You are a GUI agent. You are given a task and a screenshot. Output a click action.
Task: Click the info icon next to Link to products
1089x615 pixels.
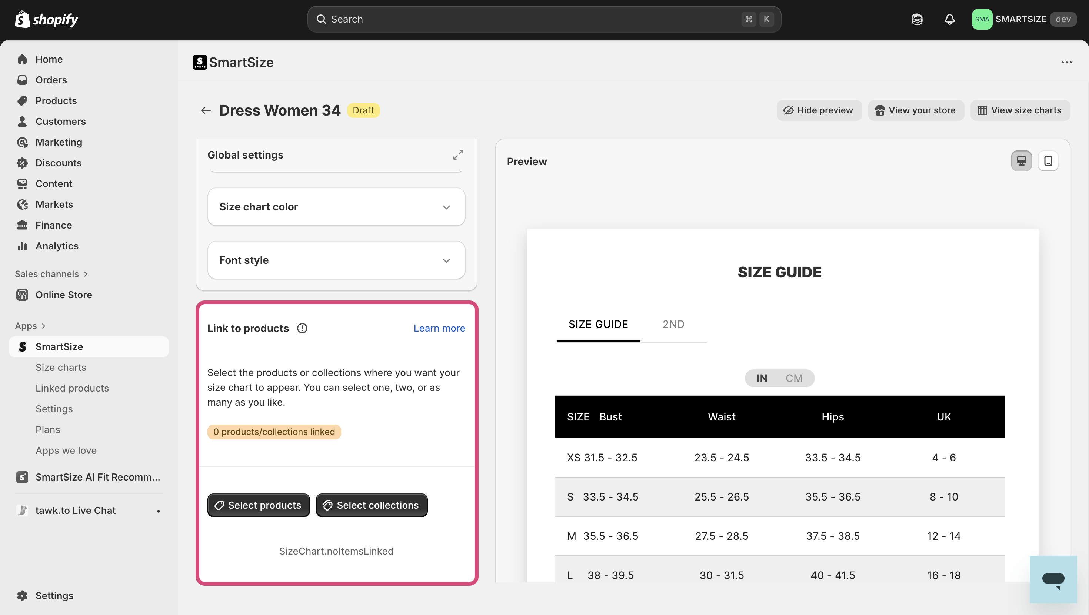302,328
